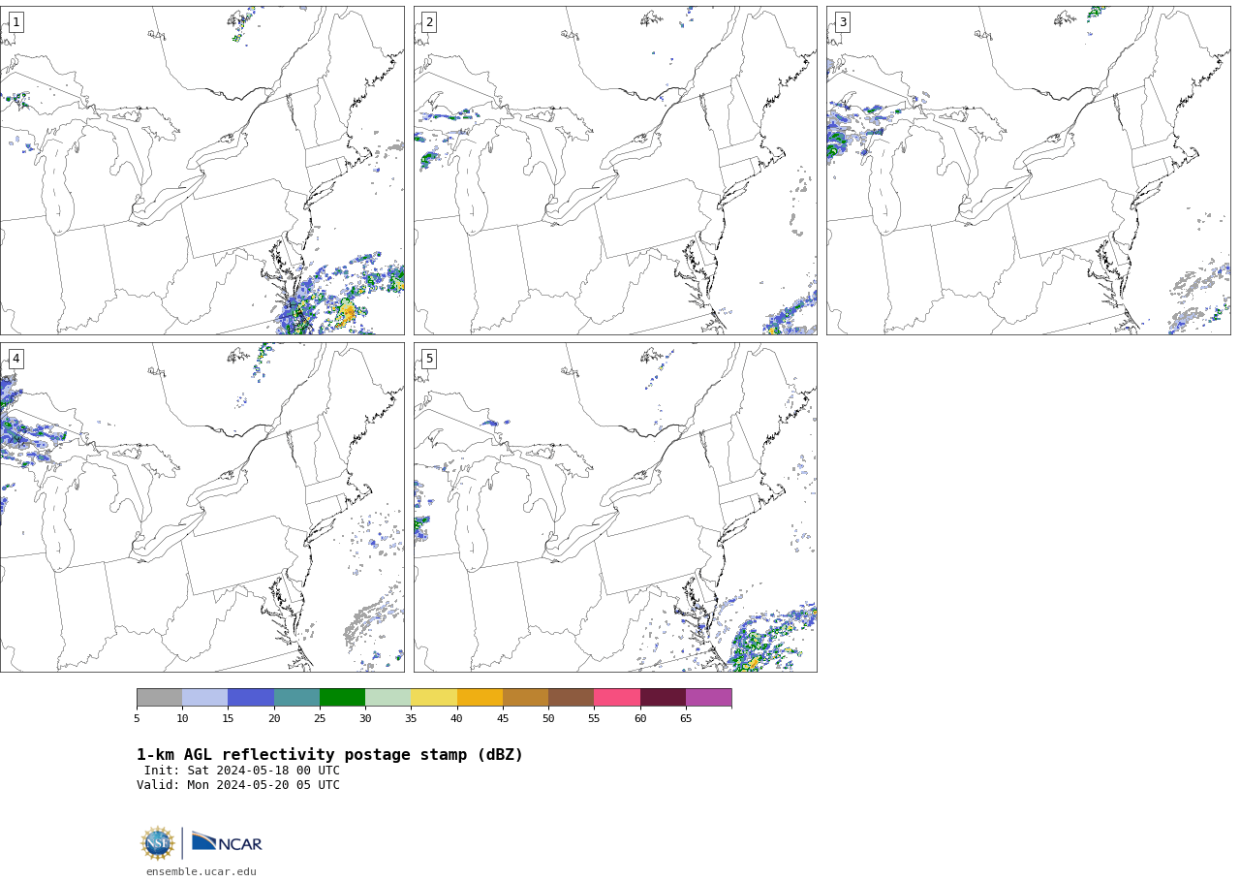The image size is (1240, 882).
Task: Click the colorbar tick label 35
Action: point(411,718)
